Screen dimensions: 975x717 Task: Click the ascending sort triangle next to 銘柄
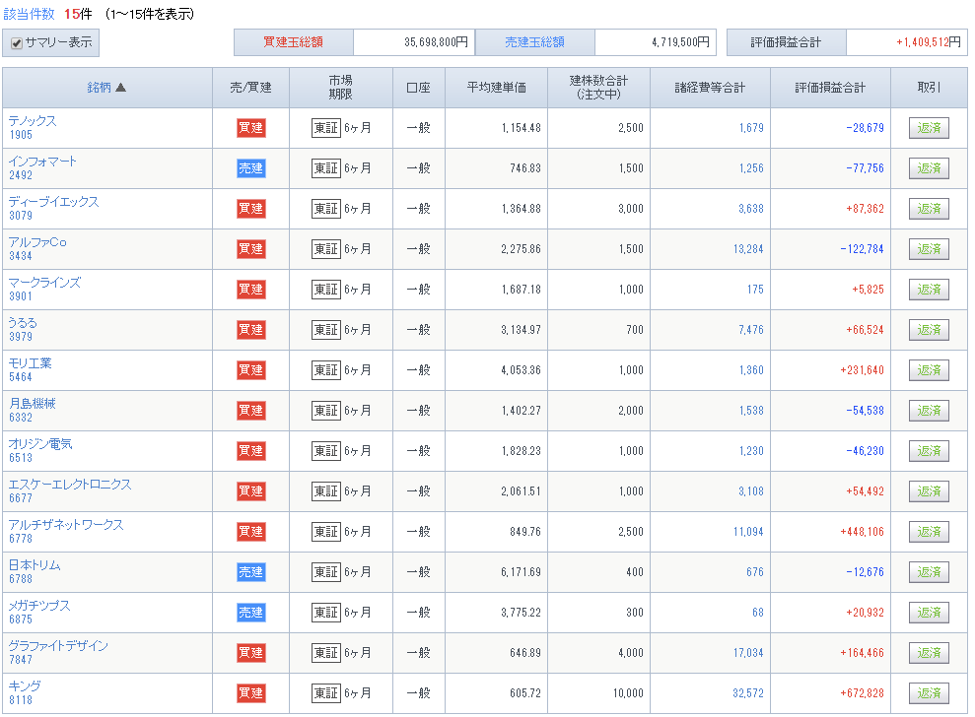(x=120, y=88)
